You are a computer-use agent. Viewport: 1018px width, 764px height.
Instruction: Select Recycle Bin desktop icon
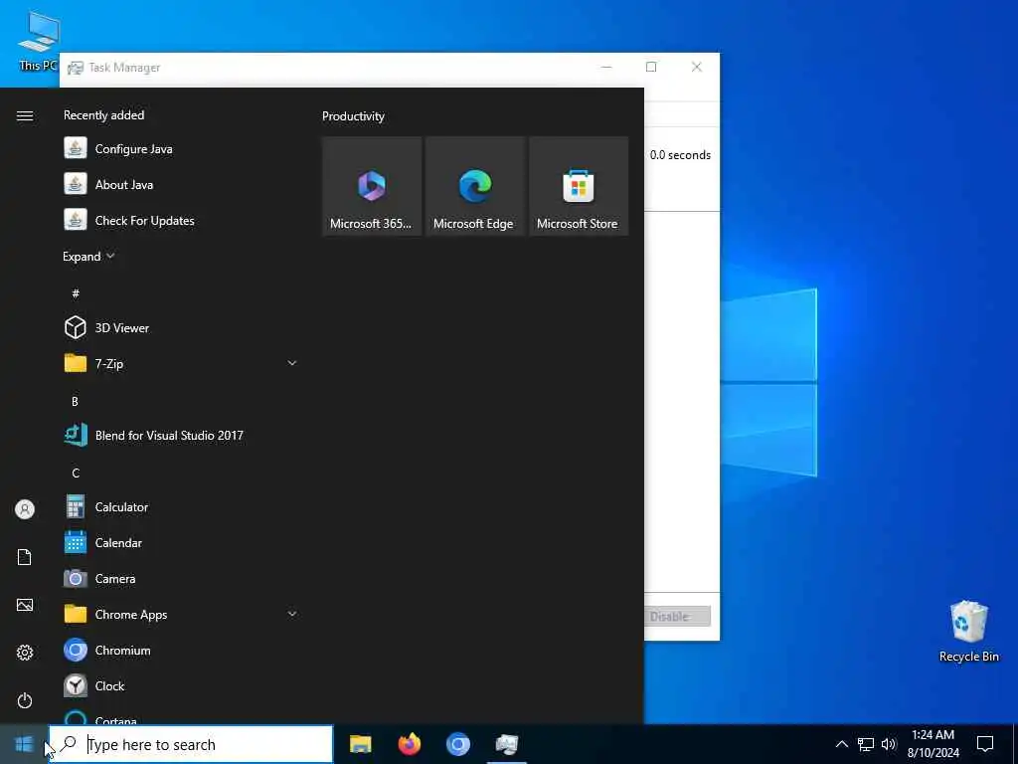[968, 632]
